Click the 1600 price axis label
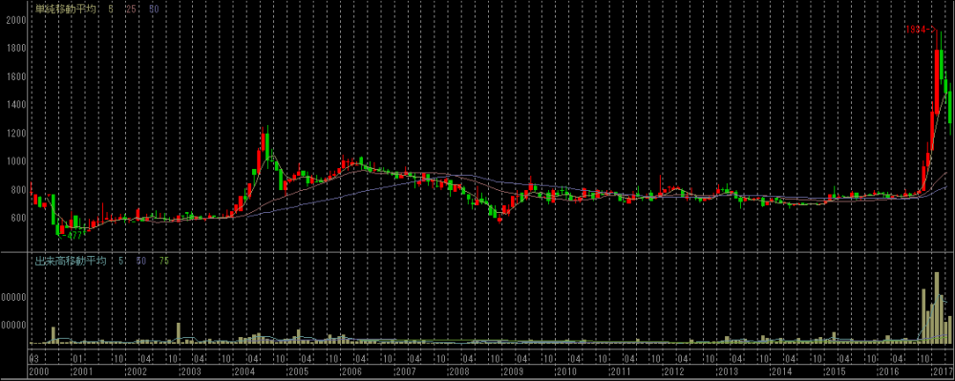The width and height of the screenshot is (955, 381). click(x=14, y=76)
